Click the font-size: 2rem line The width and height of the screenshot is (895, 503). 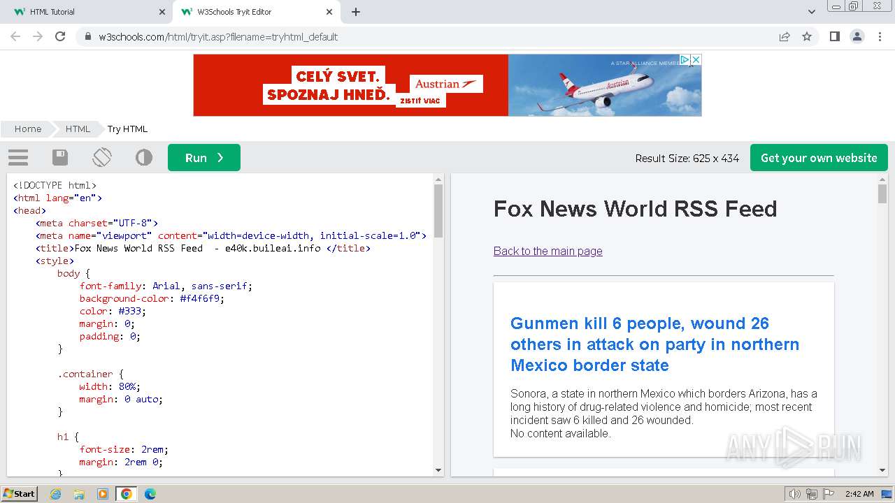(124, 449)
